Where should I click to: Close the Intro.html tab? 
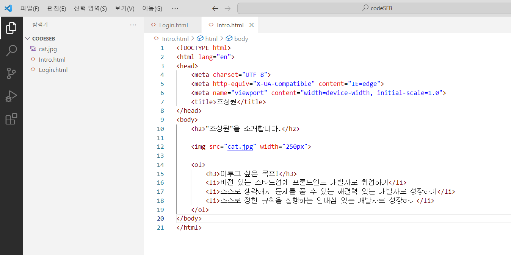coord(251,25)
